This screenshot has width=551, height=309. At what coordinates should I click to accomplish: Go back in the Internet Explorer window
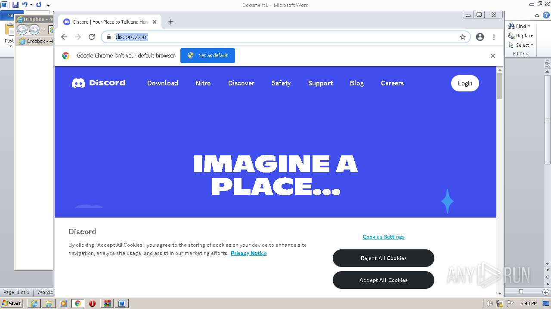[x=22, y=30]
